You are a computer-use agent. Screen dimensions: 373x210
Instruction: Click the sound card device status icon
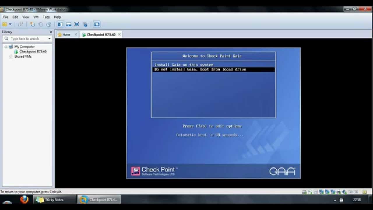(344, 192)
